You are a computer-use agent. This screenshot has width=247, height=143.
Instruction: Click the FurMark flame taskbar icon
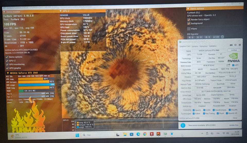tap(158, 134)
